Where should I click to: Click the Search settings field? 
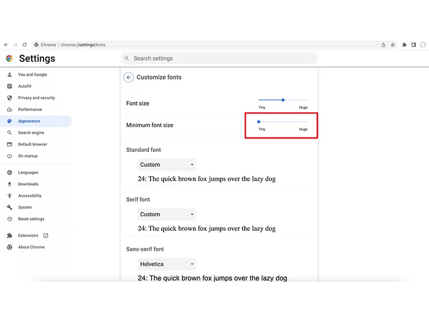pos(219,58)
